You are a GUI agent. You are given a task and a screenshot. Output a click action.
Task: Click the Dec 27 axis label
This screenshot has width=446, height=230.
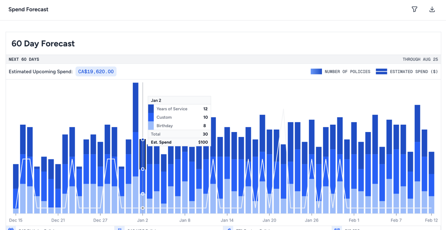pos(100,220)
